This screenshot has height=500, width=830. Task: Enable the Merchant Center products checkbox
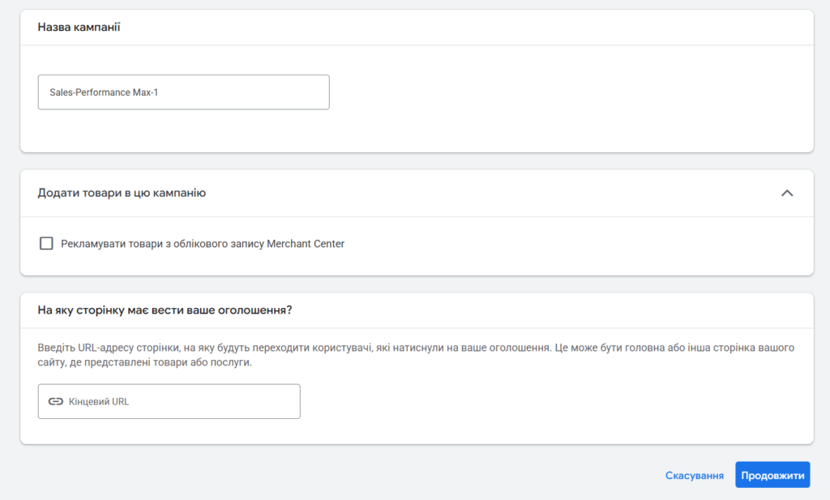[x=46, y=243]
